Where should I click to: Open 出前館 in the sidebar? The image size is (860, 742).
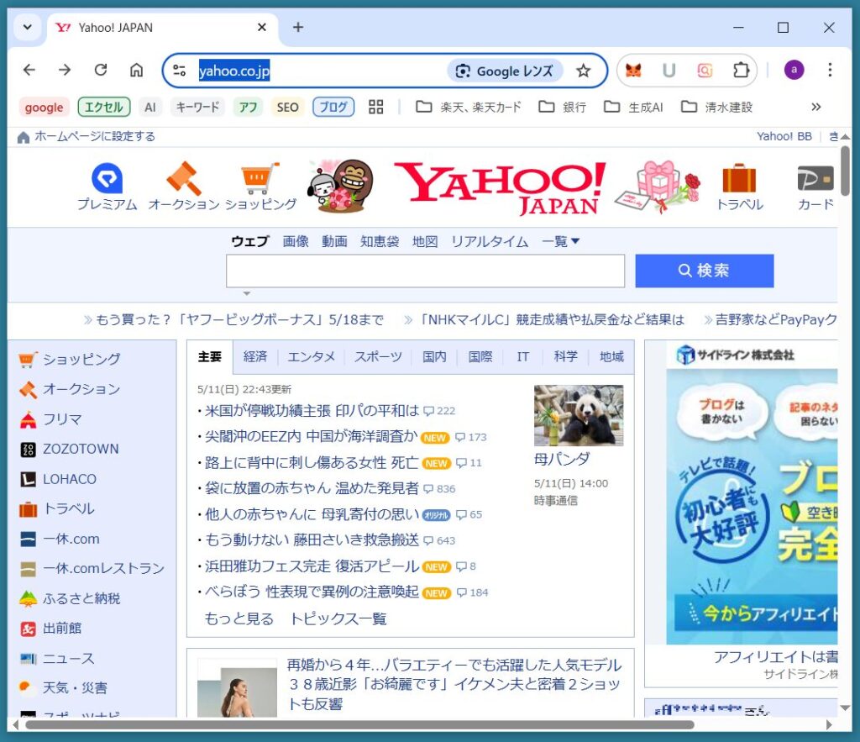[62, 629]
